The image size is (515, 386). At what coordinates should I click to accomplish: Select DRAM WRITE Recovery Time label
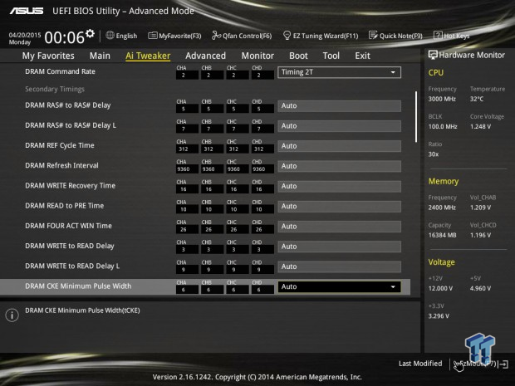pyautogui.click(x=71, y=186)
